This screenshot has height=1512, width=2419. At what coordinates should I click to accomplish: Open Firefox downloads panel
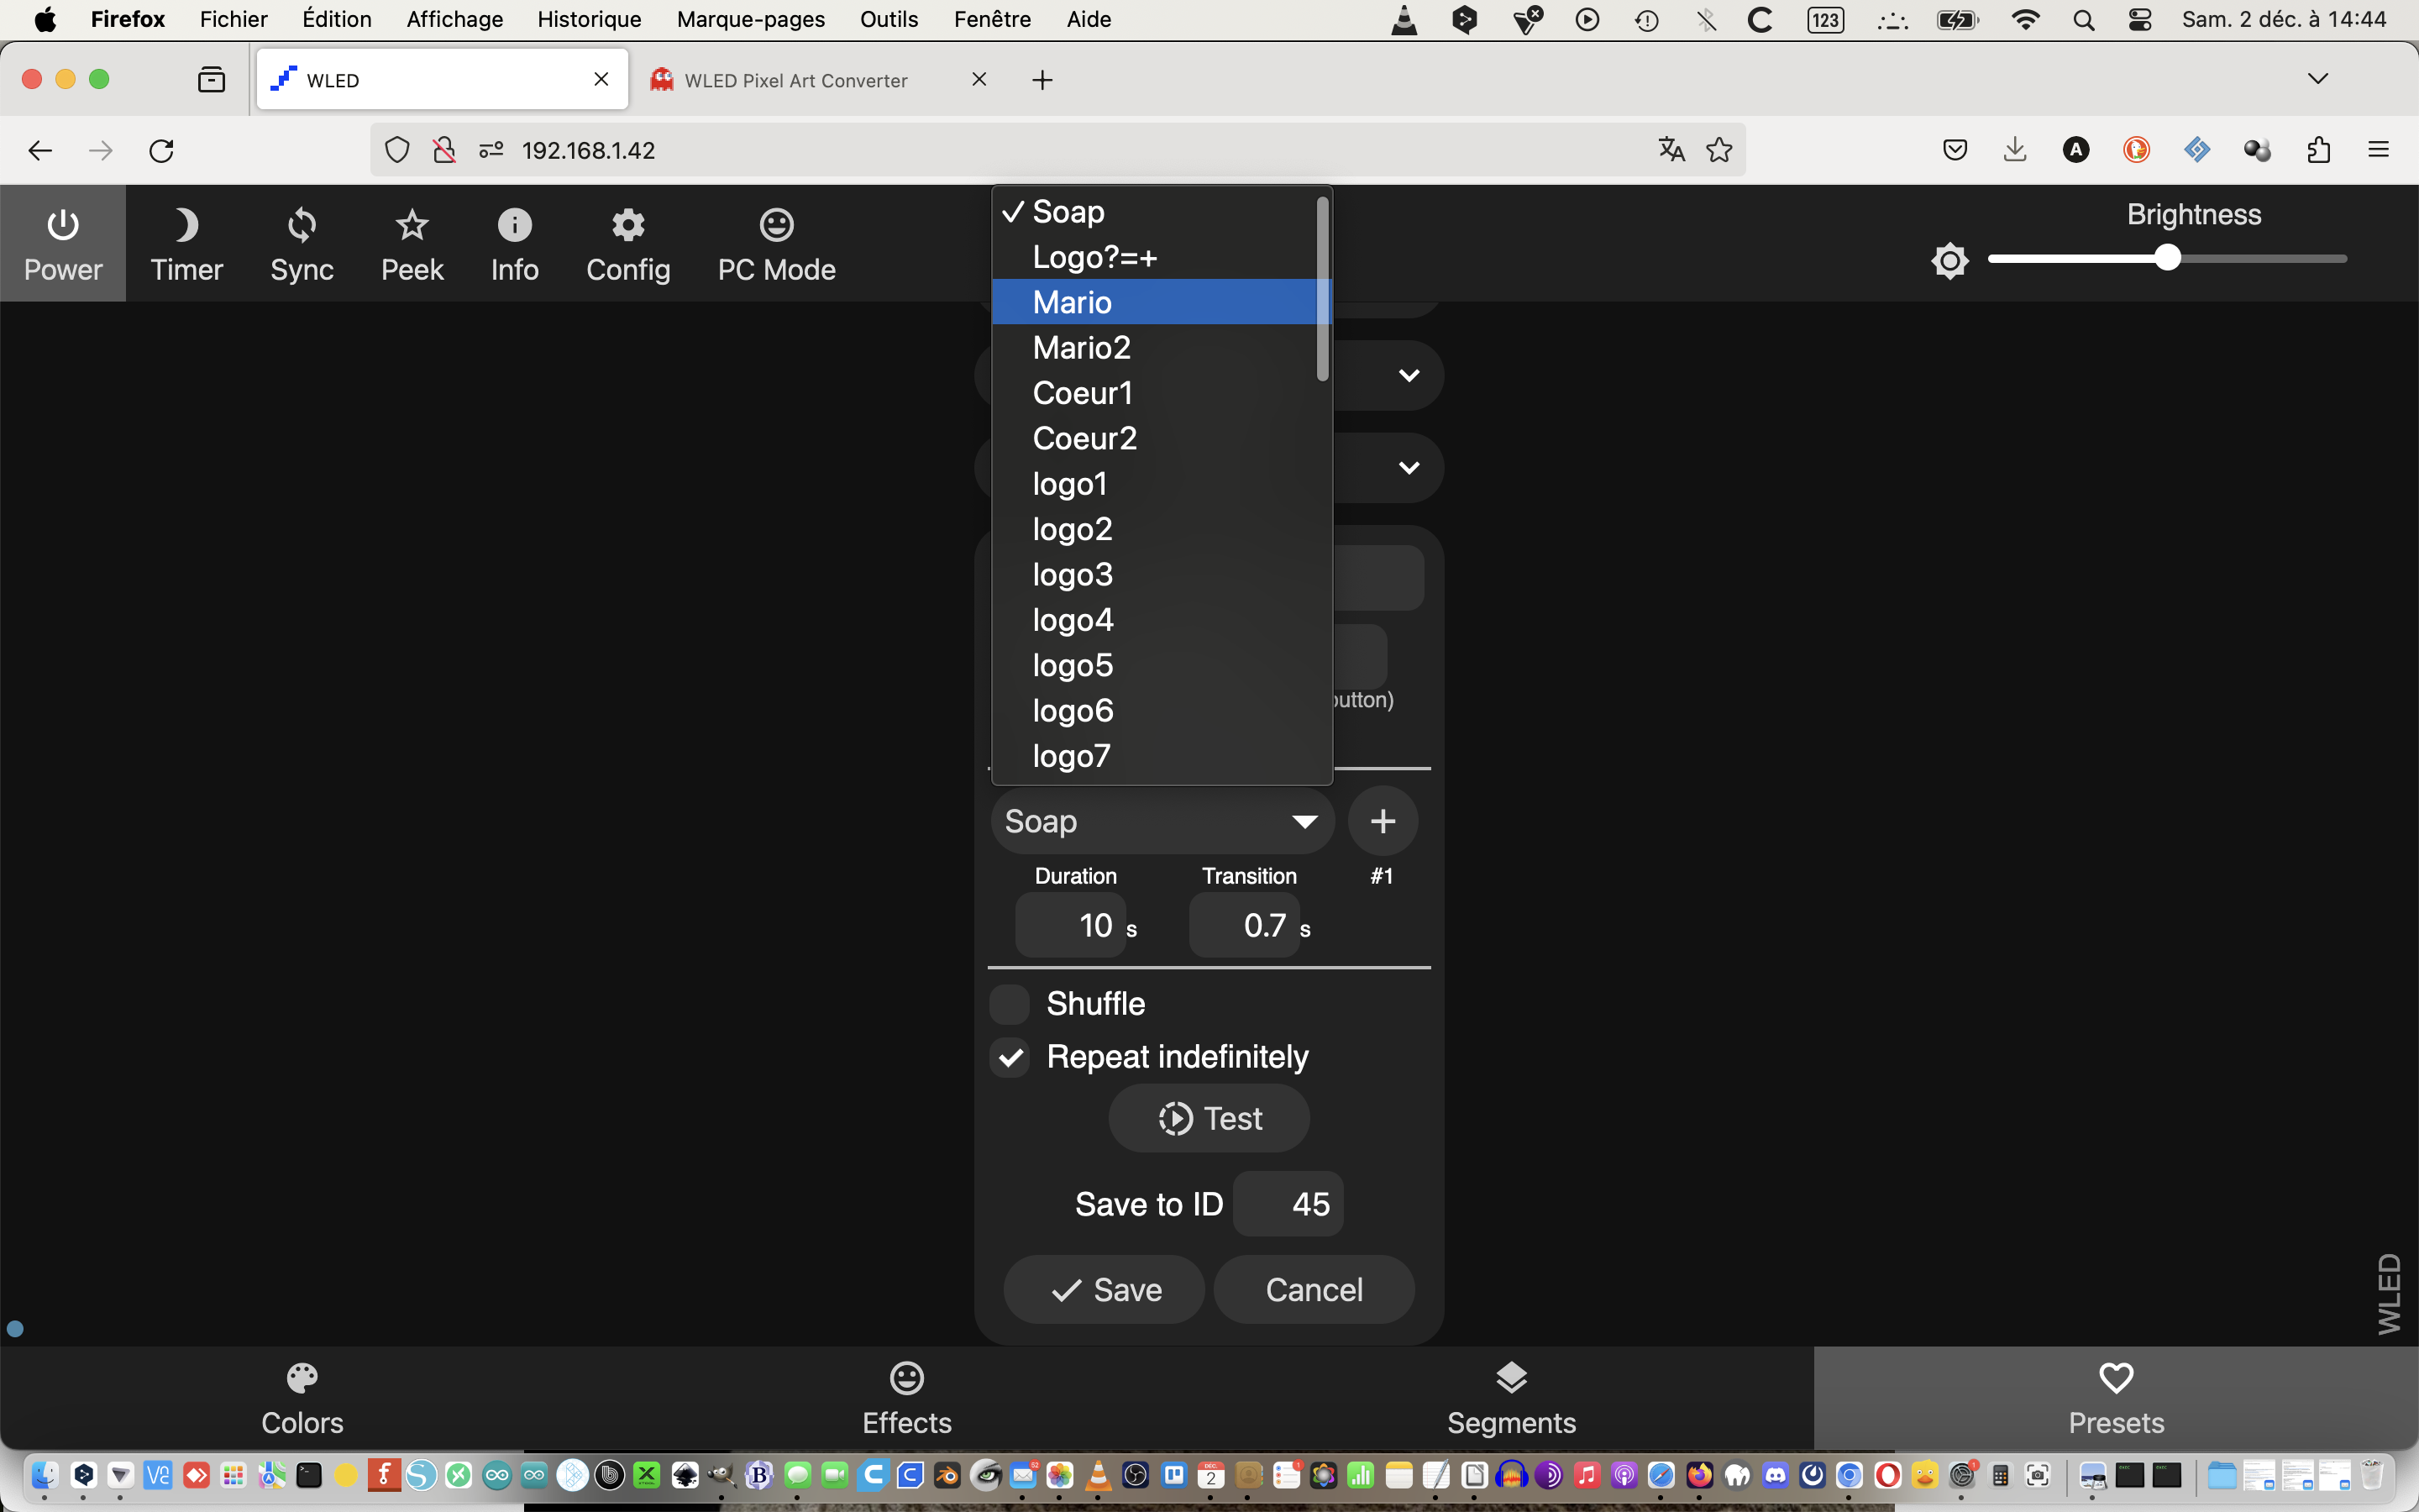tap(2015, 150)
